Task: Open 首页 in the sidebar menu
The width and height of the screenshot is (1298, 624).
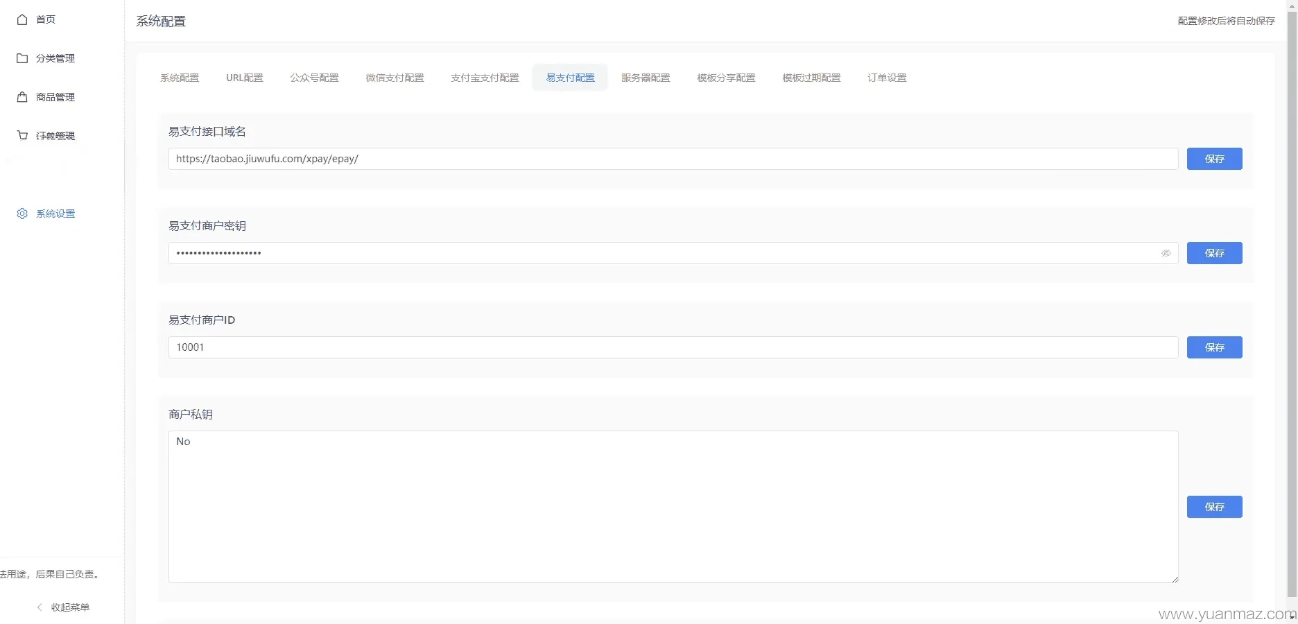Action: 46,19
